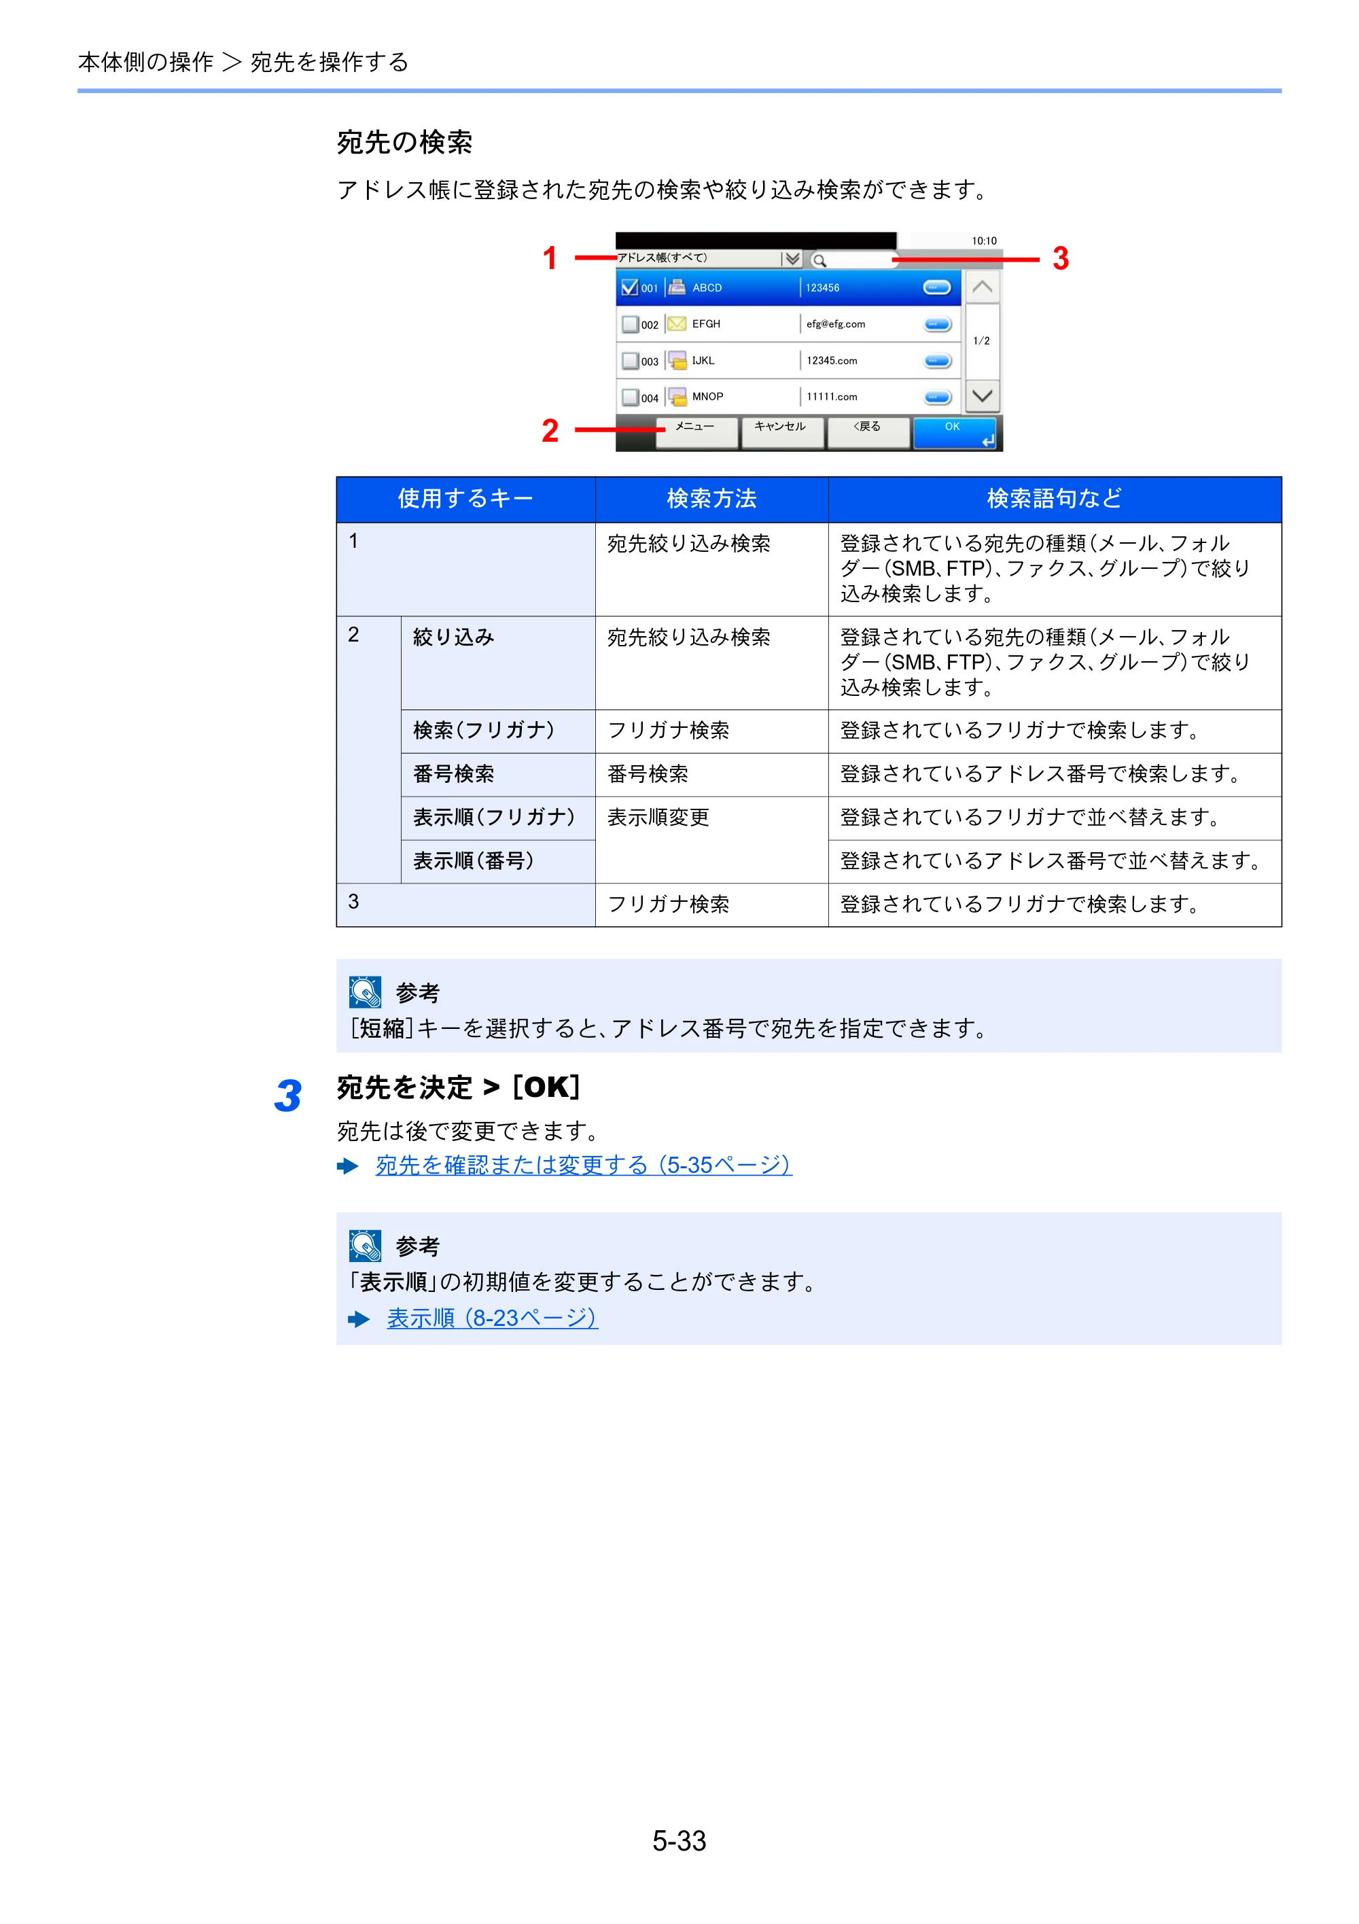1359x1924 pixels.
Task: Click the first 参考 note icon
Action: 366,992
